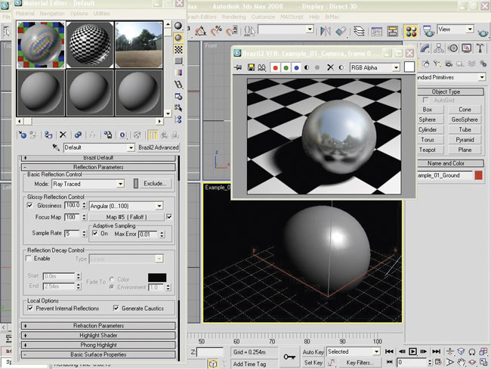Open Utilities menu in Material Editor

102,14
